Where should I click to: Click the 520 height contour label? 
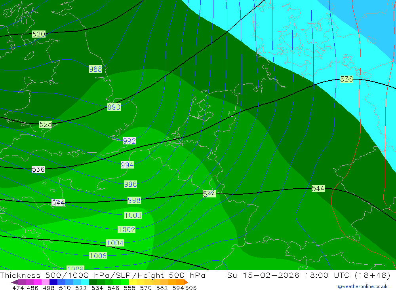pos(39,34)
